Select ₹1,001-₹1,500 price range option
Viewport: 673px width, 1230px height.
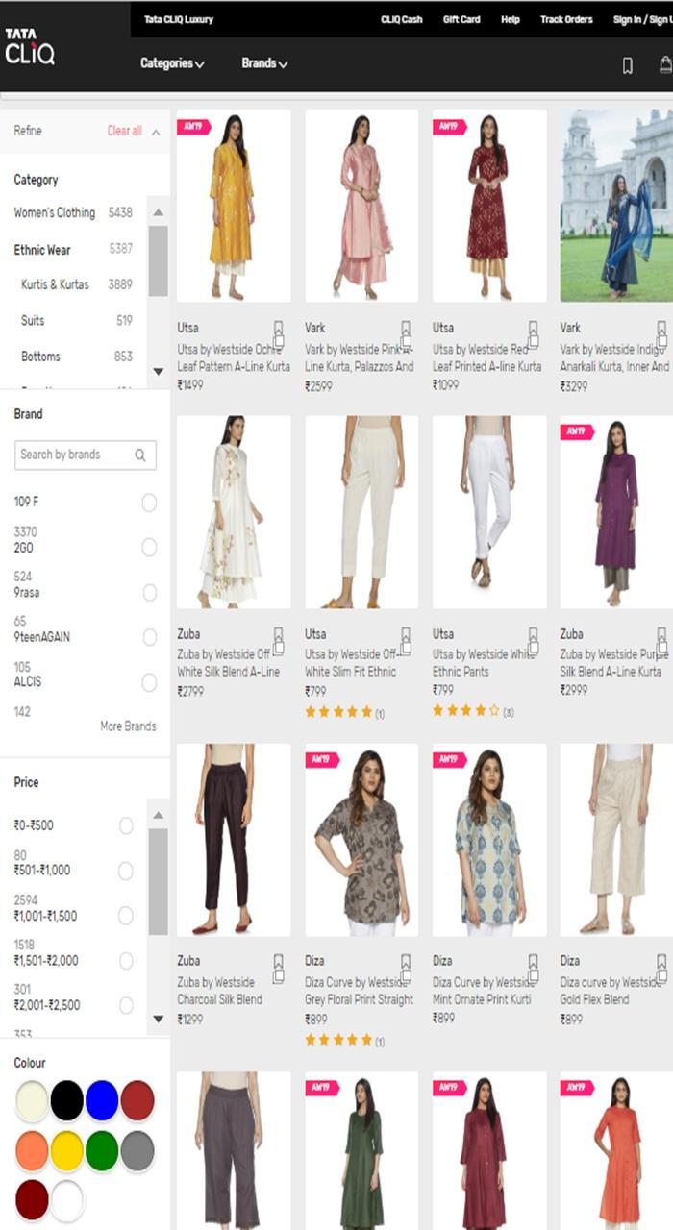coord(126,916)
